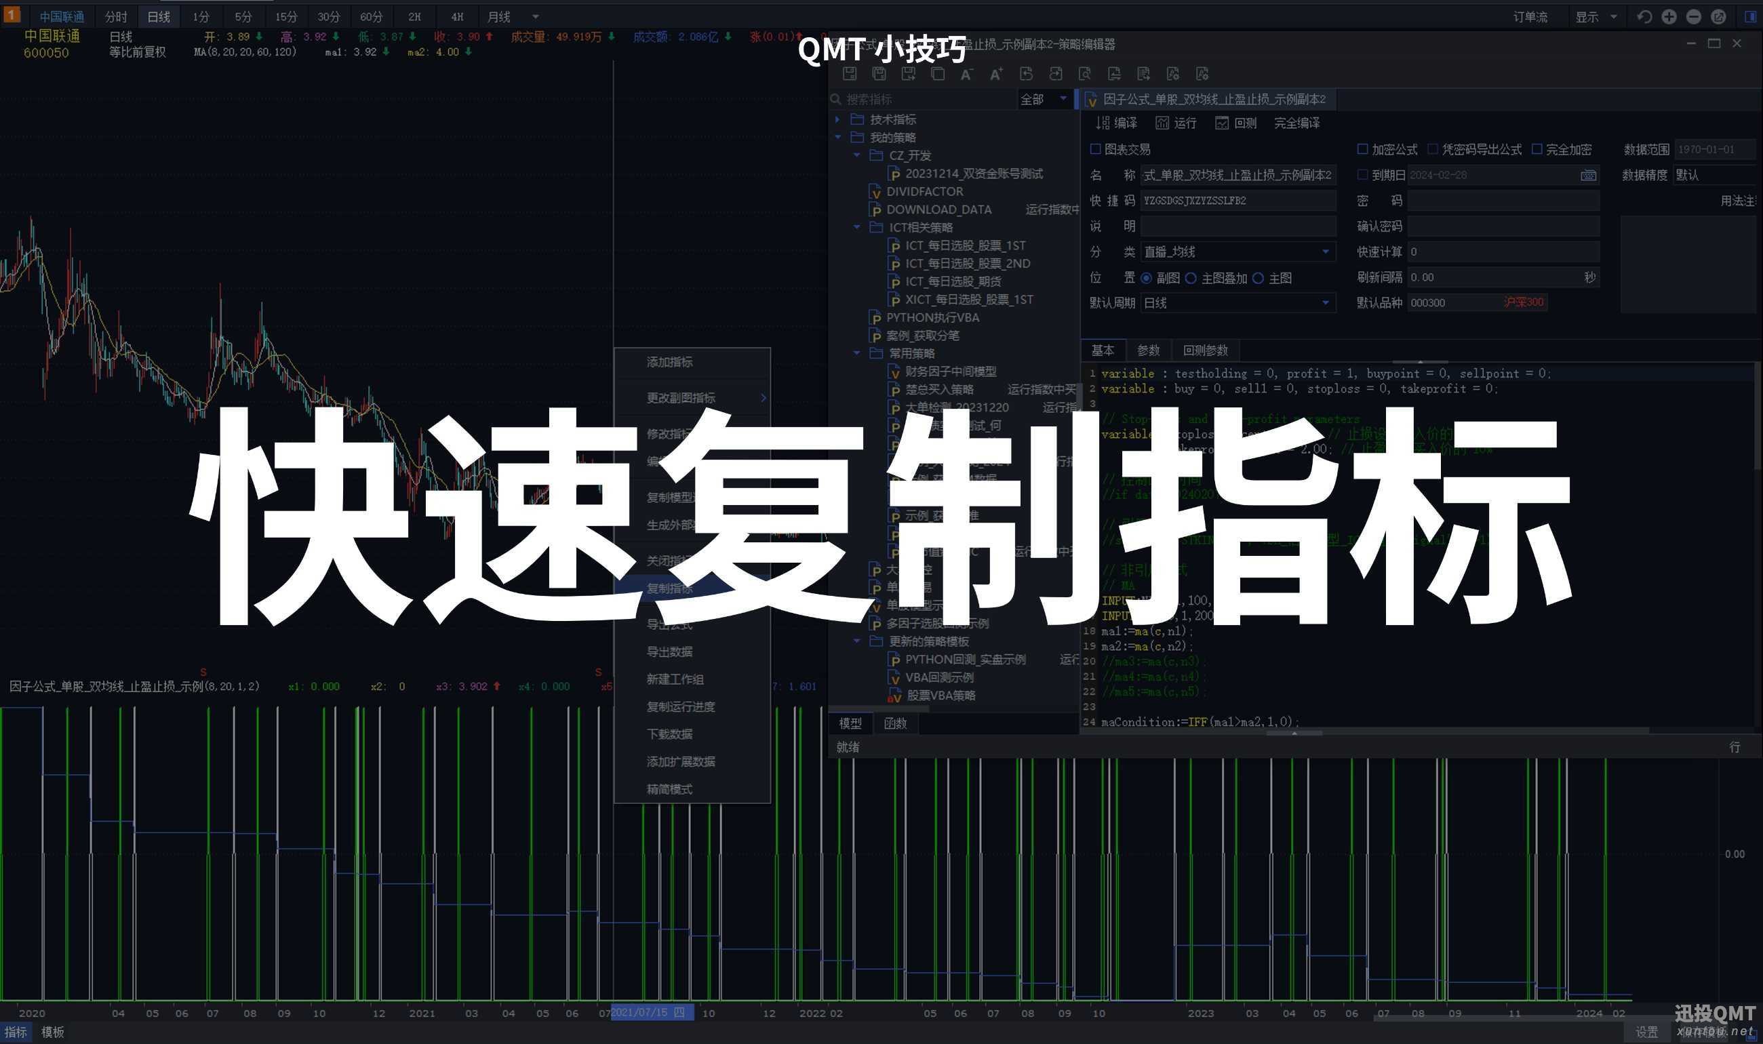This screenshot has height=1044, width=1763.
Task: Collapse the 更新的策略模板 folder
Action: (x=857, y=641)
